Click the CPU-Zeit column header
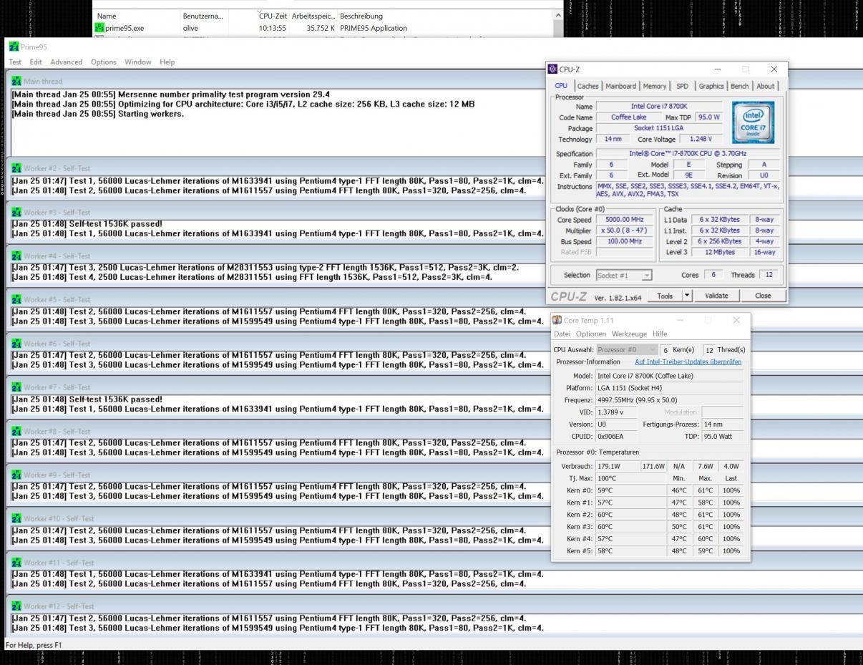This screenshot has width=863, height=665. [x=273, y=16]
